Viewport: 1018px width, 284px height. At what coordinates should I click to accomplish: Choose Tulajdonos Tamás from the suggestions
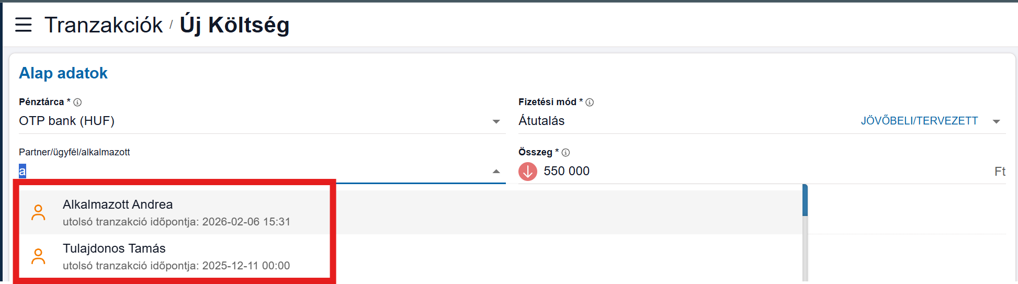114,248
